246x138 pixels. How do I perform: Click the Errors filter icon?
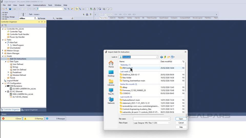coord(3,119)
